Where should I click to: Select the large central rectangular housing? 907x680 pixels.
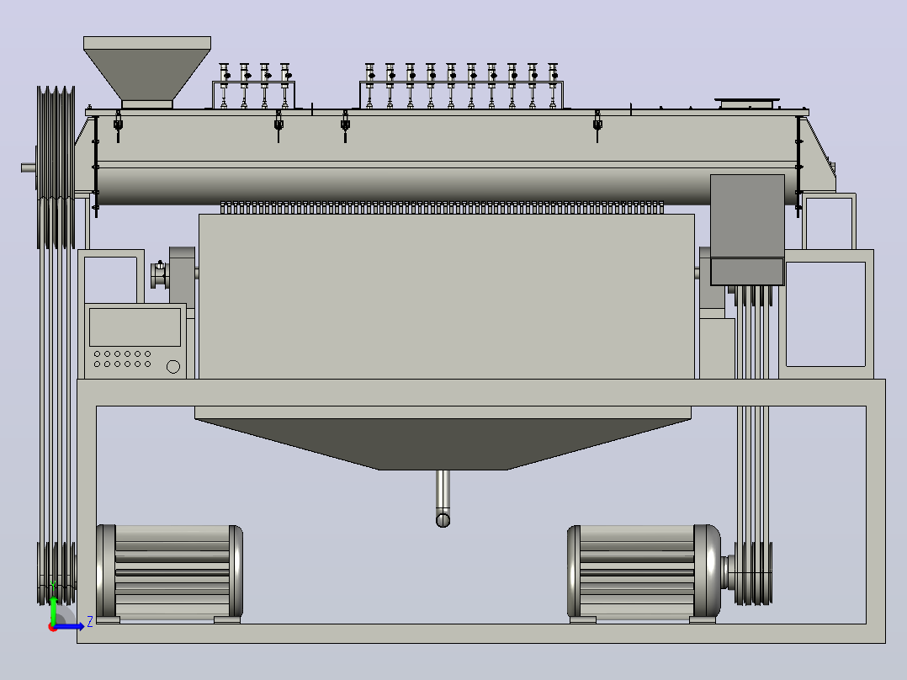[446, 296]
